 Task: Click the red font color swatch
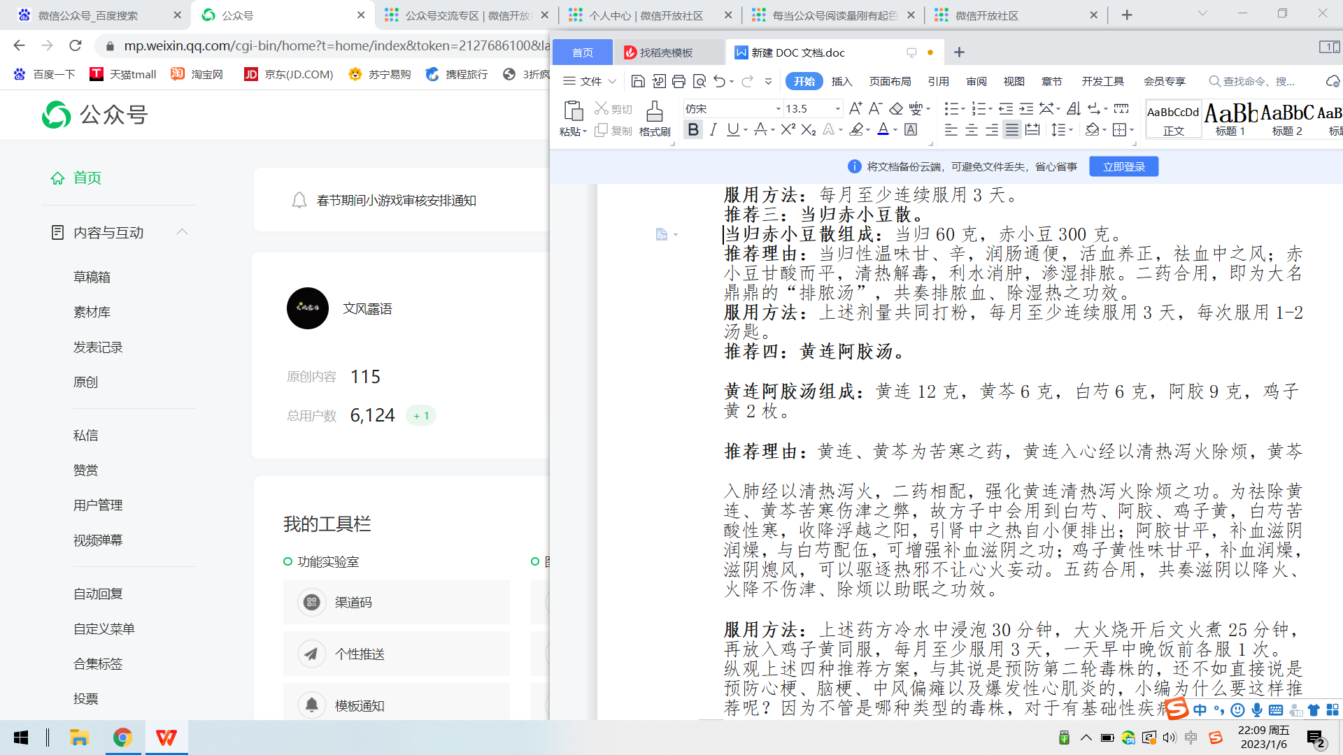point(883,129)
